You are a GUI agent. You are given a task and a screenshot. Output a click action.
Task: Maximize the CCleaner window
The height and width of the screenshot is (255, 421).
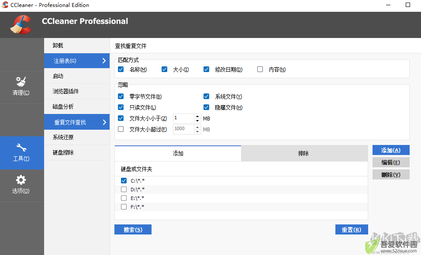(x=407, y=5)
